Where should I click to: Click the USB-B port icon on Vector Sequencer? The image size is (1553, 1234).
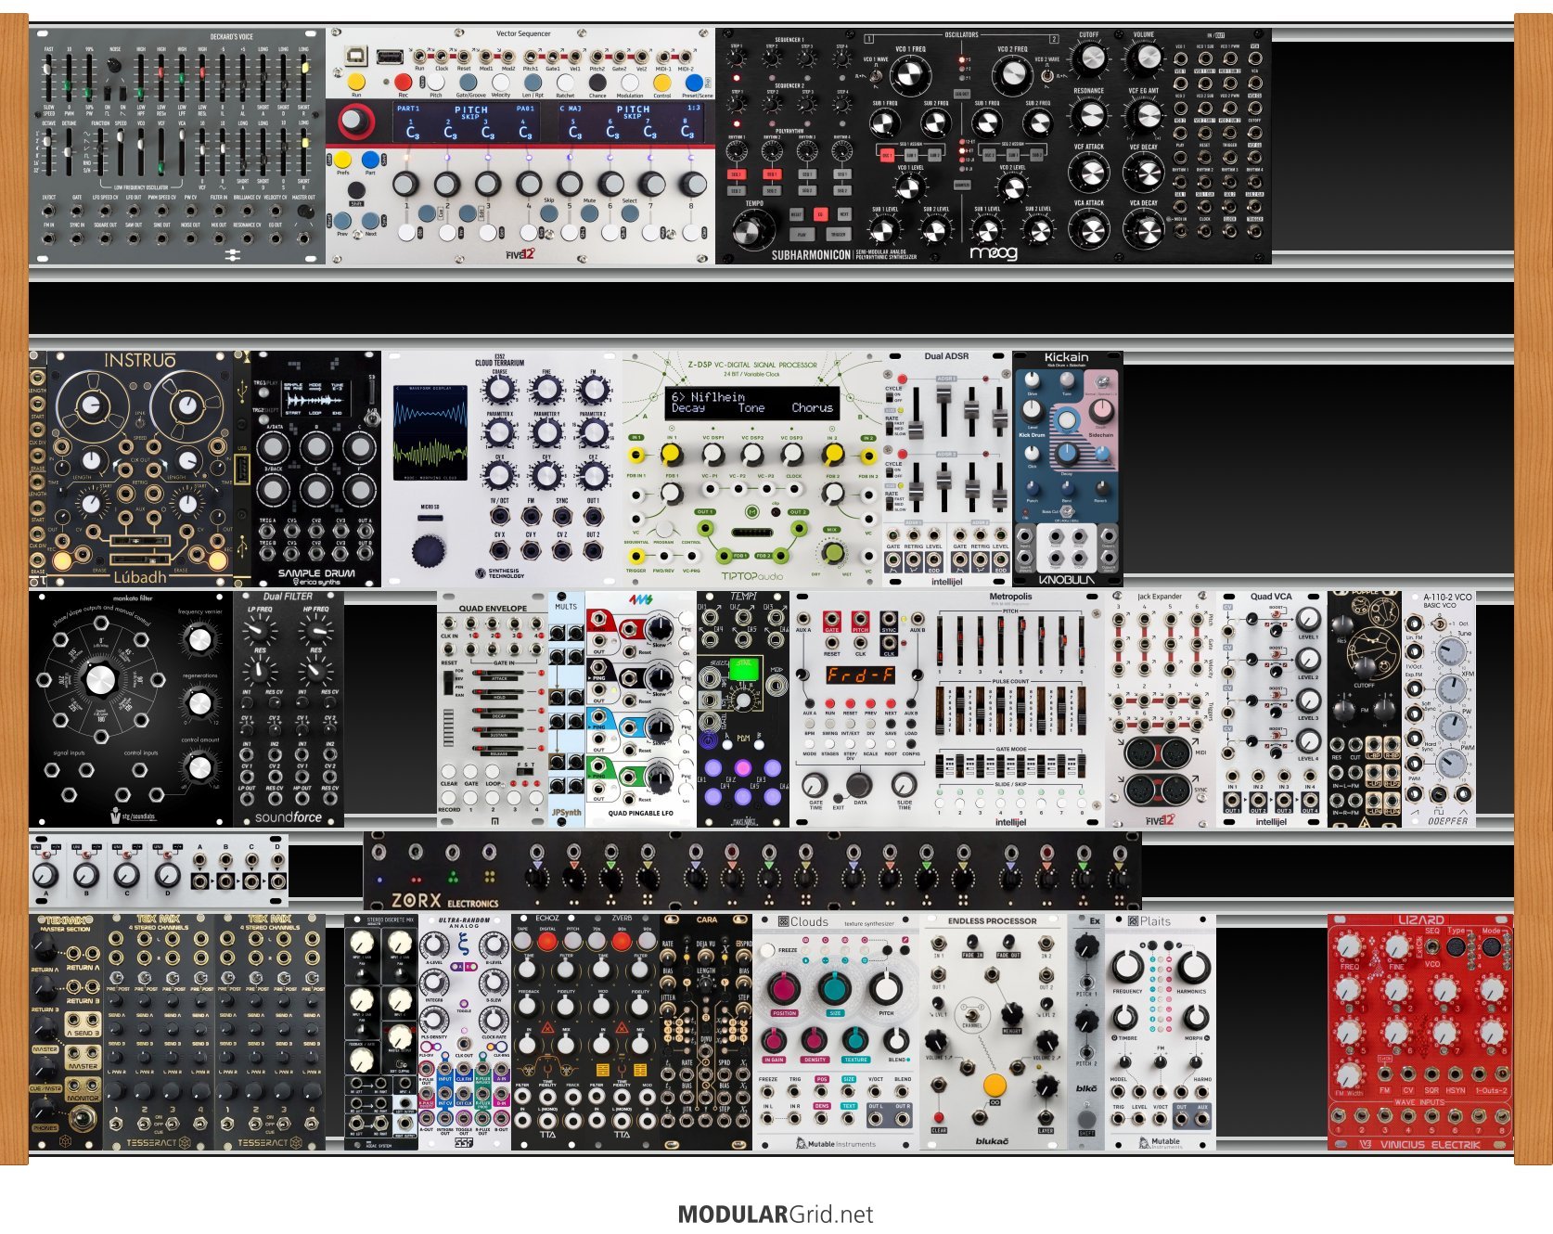(356, 56)
